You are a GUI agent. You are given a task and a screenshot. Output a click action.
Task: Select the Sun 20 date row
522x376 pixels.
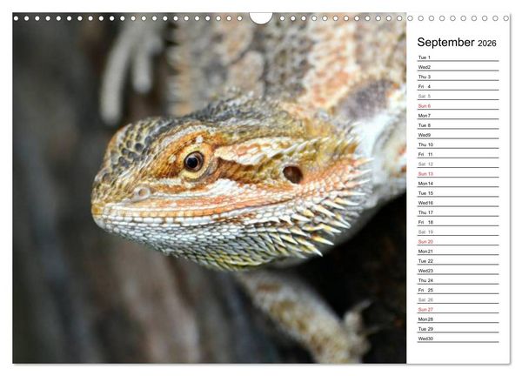pyautogui.click(x=458, y=241)
